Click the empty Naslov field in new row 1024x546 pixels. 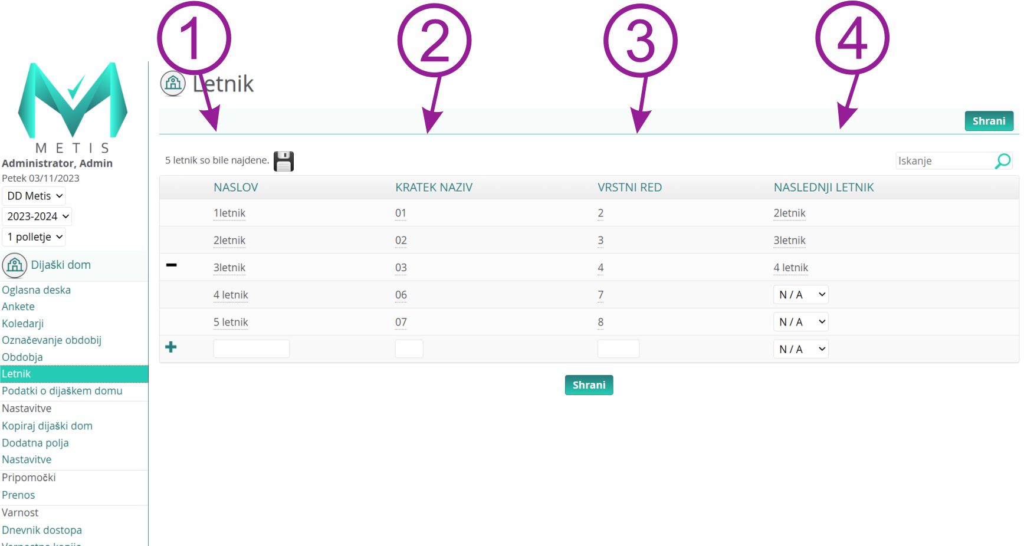(x=251, y=349)
